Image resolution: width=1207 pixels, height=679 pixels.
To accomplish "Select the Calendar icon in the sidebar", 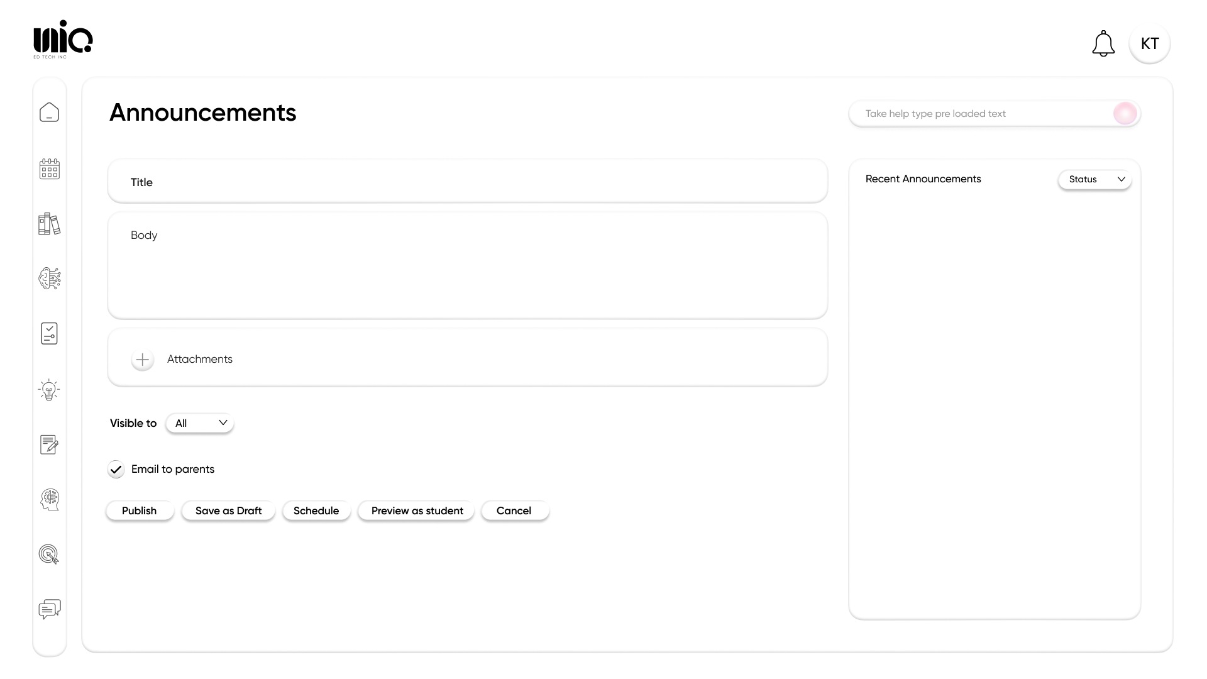I will point(49,168).
